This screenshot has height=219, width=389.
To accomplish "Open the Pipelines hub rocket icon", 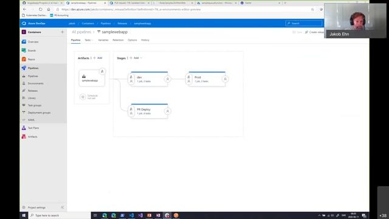I will [x=24, y=68].
